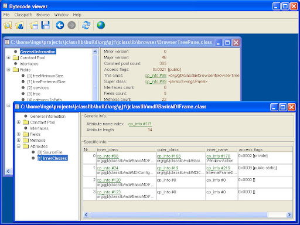Viewport: 300px width, 225px height.
Task: Click the browse classpath toolbar icon
Action: coord(19,25)
